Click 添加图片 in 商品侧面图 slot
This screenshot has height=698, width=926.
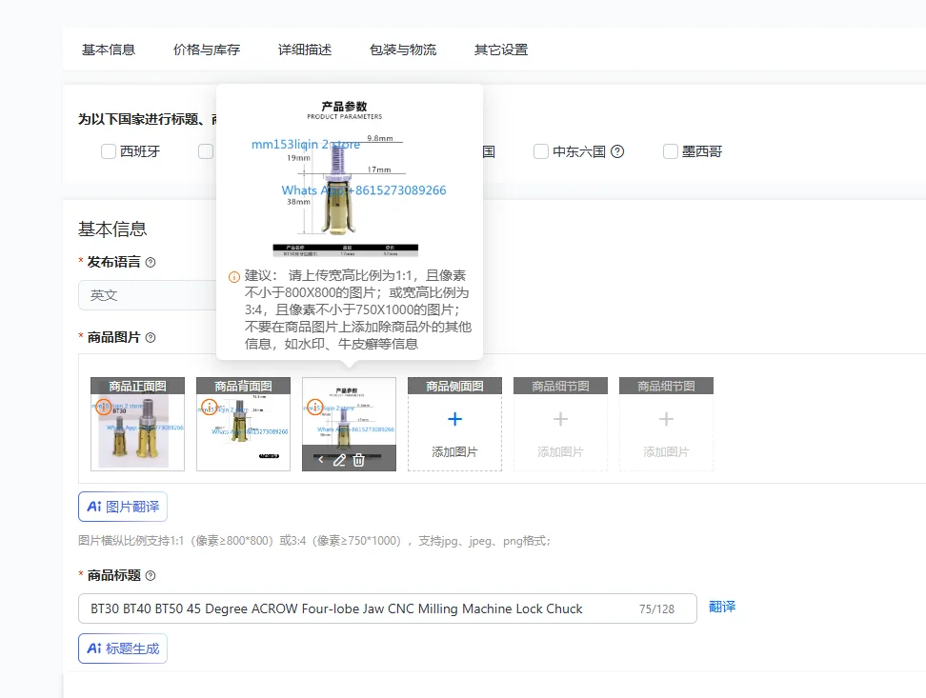(x=454, y=451)
